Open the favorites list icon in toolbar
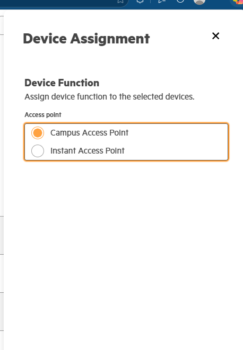Screen dimensions: 243x350 coord(162,2)
